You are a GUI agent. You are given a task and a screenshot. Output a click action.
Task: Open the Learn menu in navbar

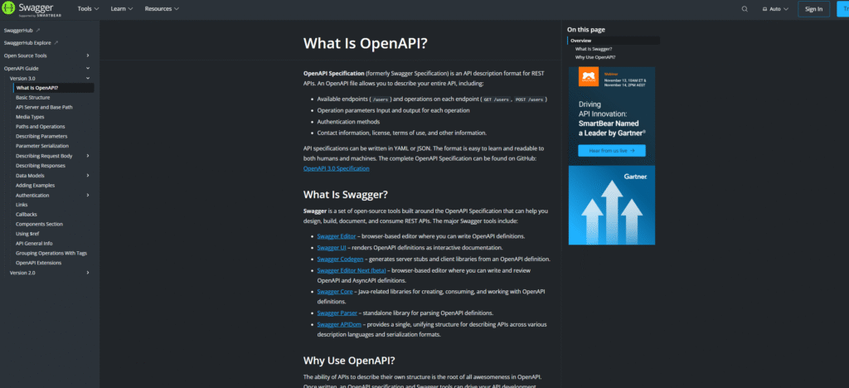tap(123, 9)
